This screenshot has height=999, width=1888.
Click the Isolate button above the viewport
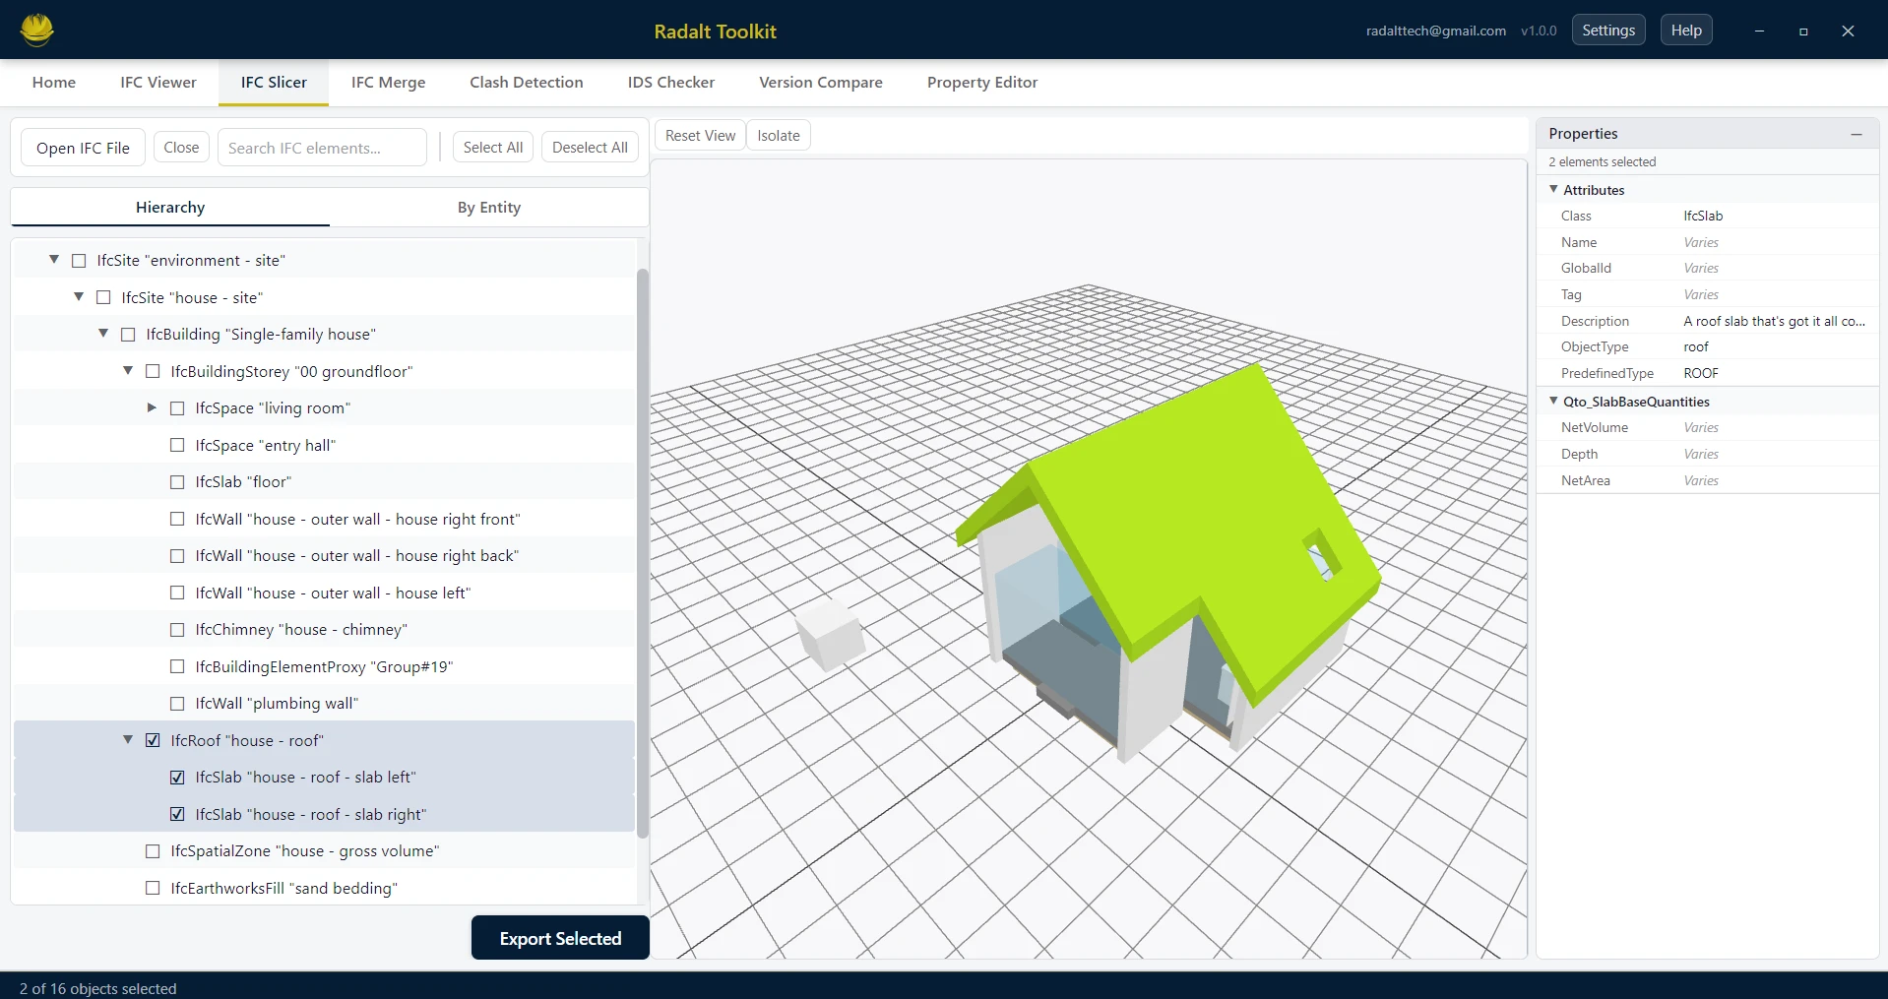[778, 135]
